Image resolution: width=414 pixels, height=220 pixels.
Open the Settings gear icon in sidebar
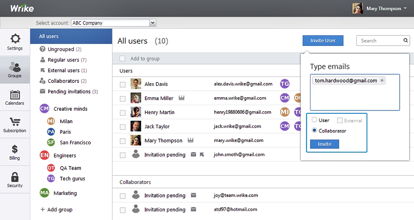(15, 39)
